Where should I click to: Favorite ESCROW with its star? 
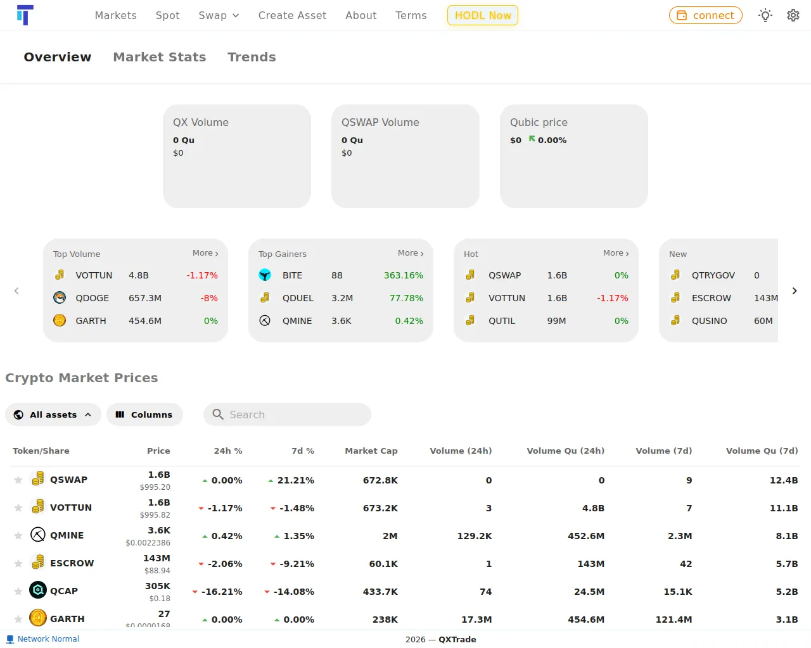pos(18,564)
